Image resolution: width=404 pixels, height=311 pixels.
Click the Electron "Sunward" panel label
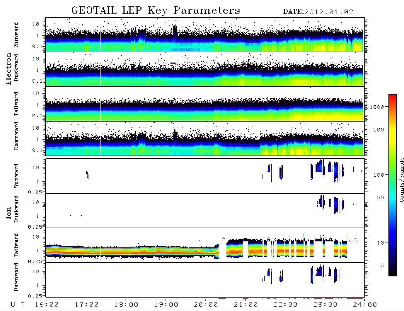(16, 35)
